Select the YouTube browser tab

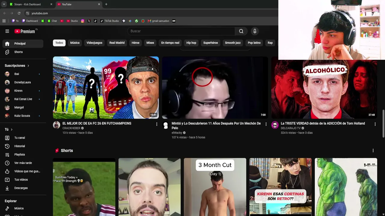coord(79,4)
